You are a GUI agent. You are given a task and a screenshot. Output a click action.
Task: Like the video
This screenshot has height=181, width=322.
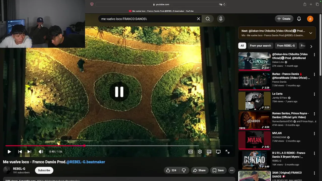171,170
